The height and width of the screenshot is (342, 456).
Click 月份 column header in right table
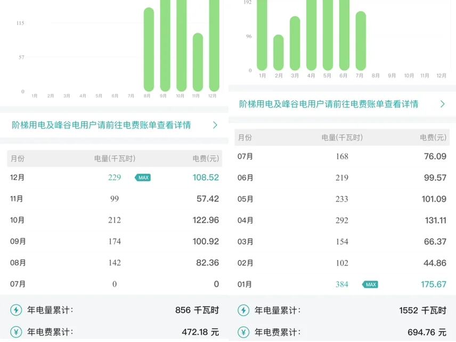point(245,137)
